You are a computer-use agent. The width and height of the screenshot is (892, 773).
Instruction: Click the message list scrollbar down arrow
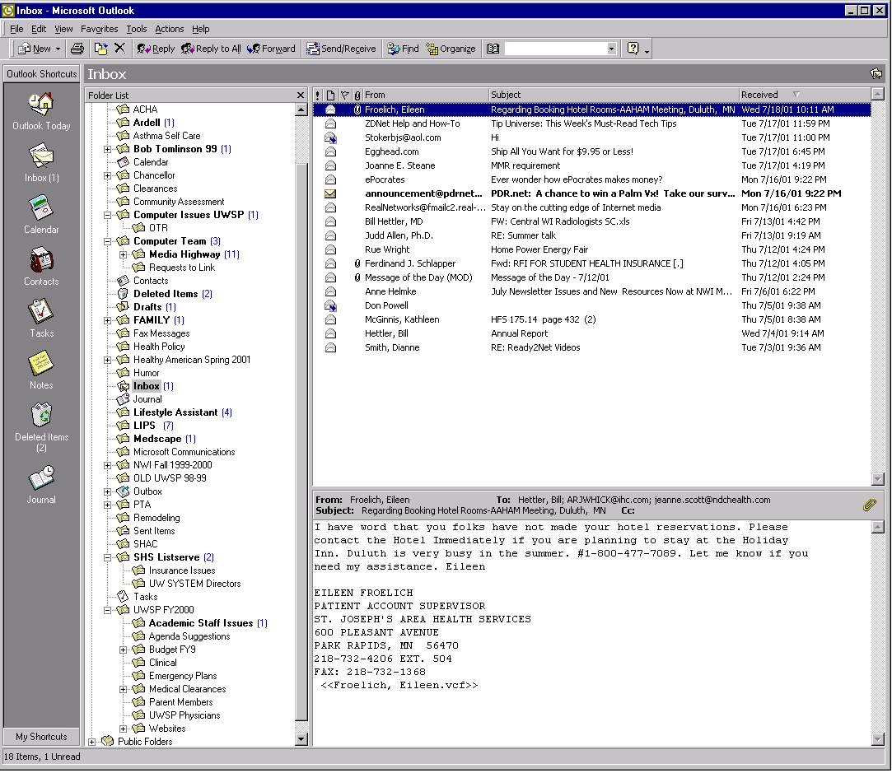click(877, 479)
